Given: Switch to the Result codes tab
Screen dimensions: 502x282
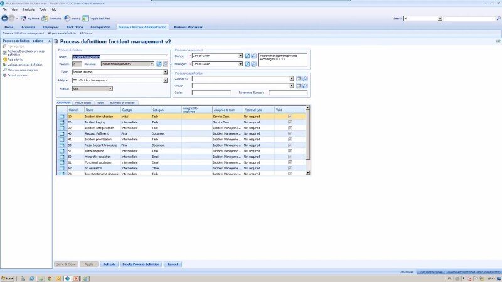Looking at the screenshot, I should [83, 102].
